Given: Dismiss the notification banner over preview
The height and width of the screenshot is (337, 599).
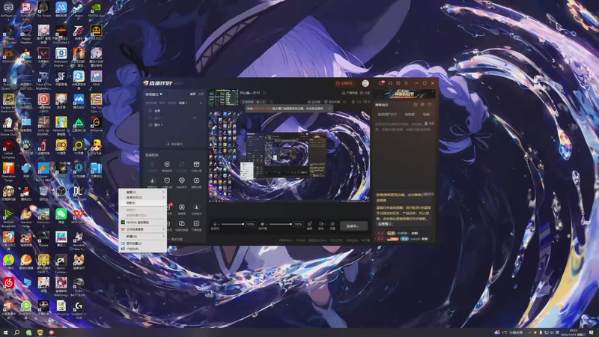Looking at the screenshot, I should pos(330,109).
